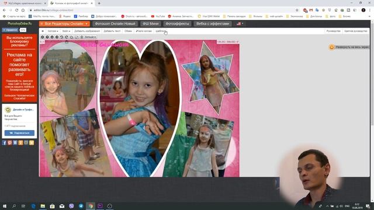
Task: Click the first round black icon of the editor toolbar
Action: coord(43,37)
